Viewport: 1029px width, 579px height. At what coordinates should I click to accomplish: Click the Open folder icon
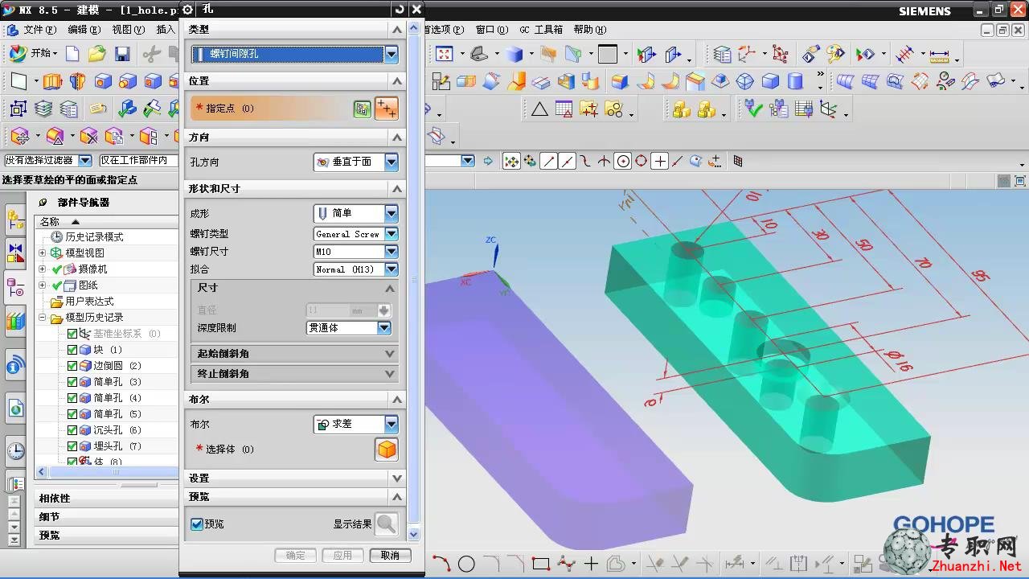tap(97, 54)
